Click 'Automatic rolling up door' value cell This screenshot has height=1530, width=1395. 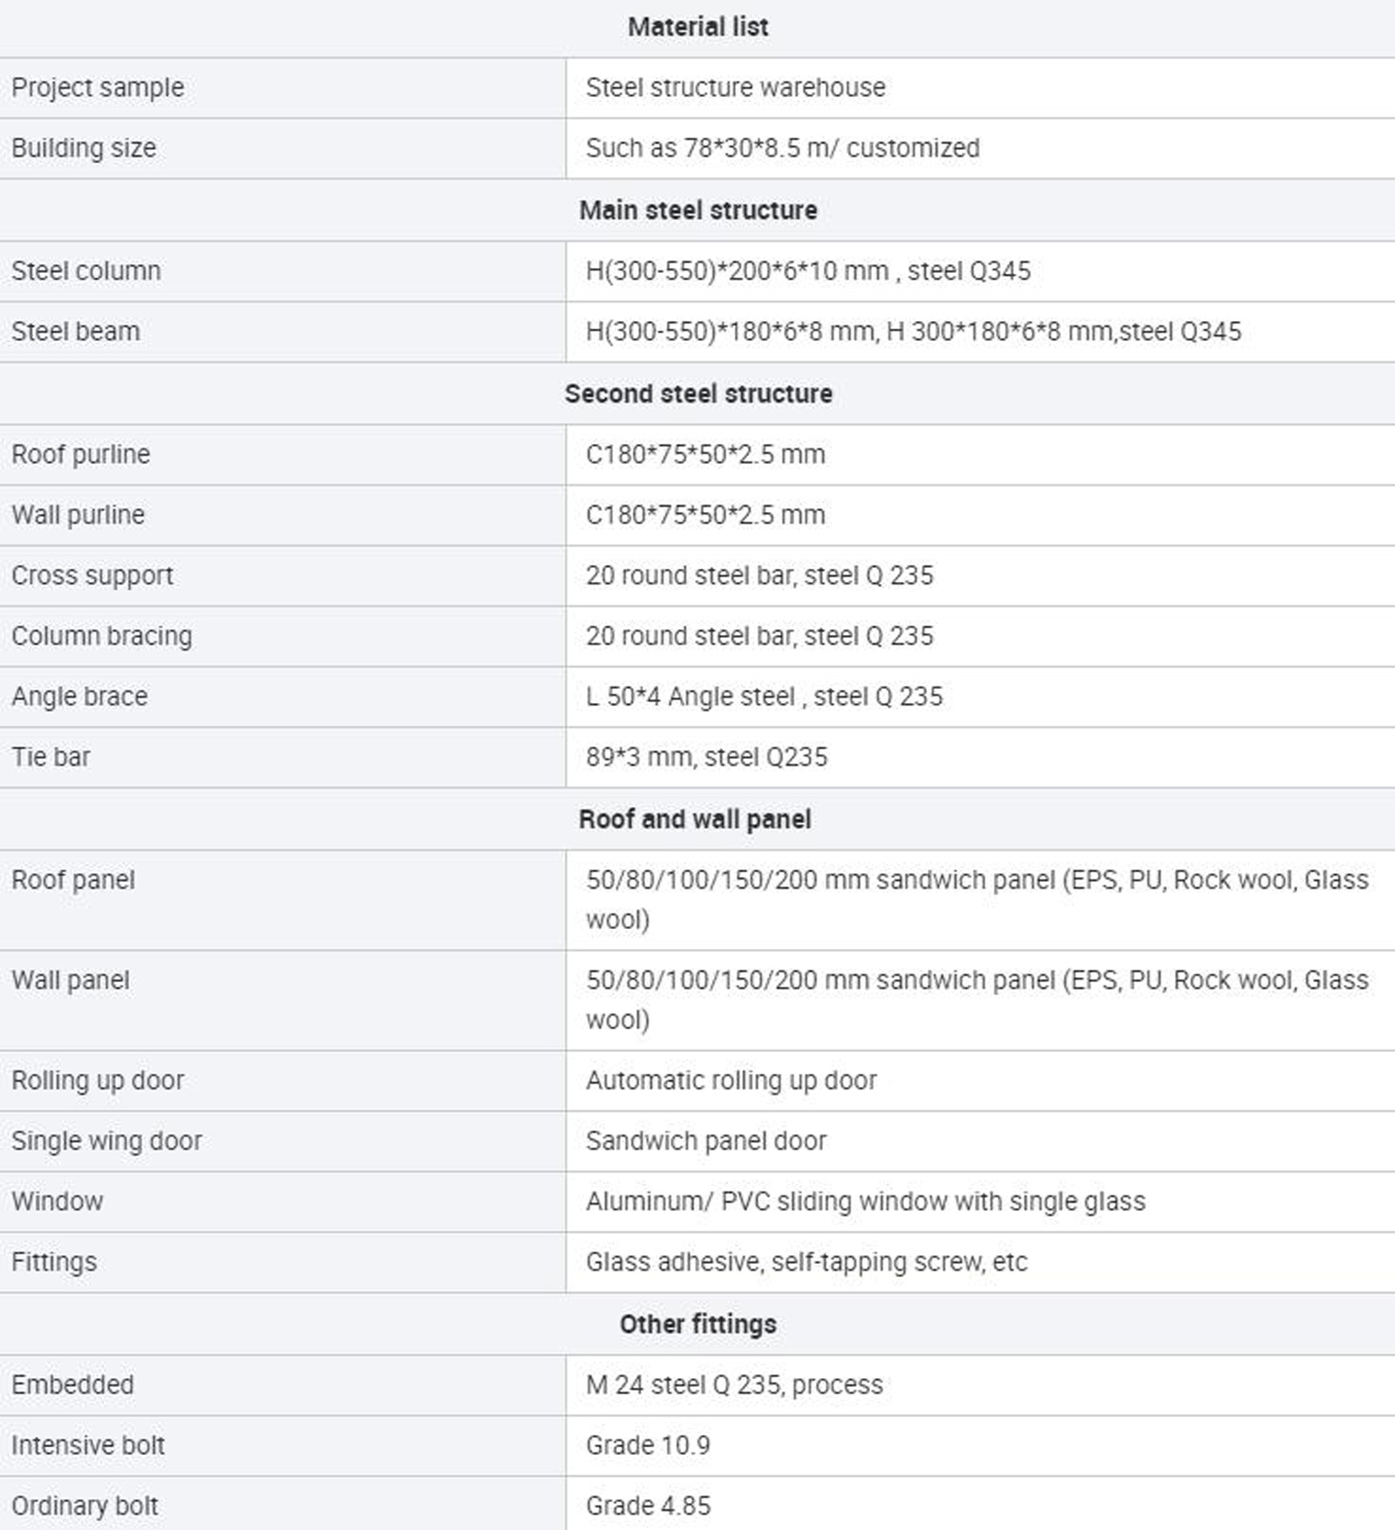click(x=981, y=1081)
